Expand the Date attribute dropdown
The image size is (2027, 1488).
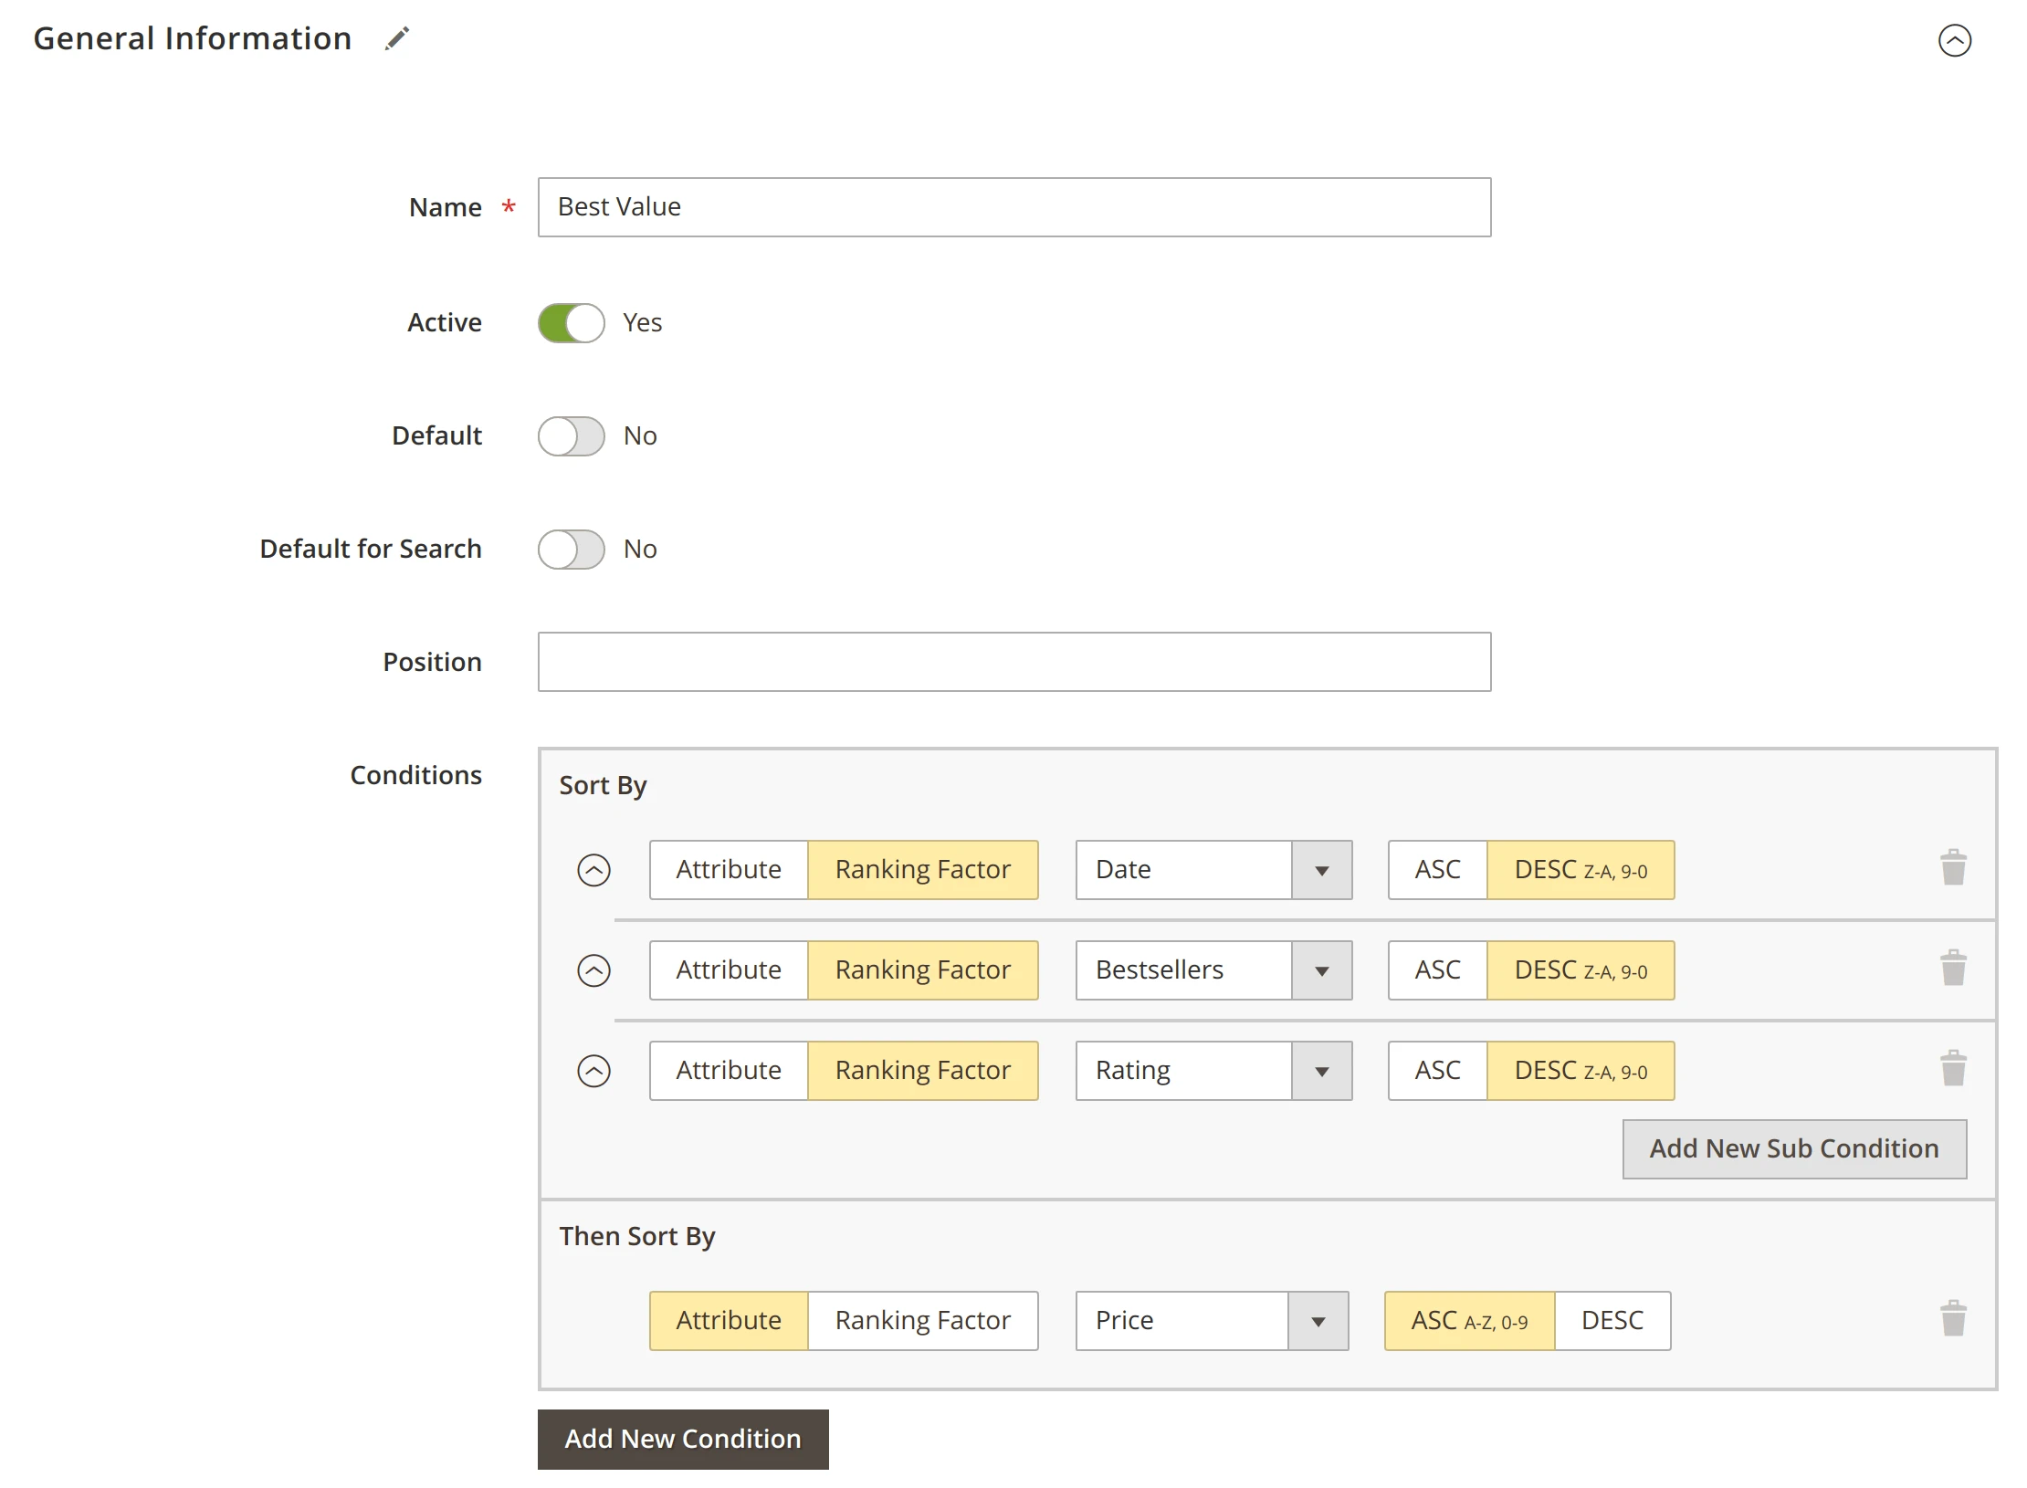coord(1324,868)
